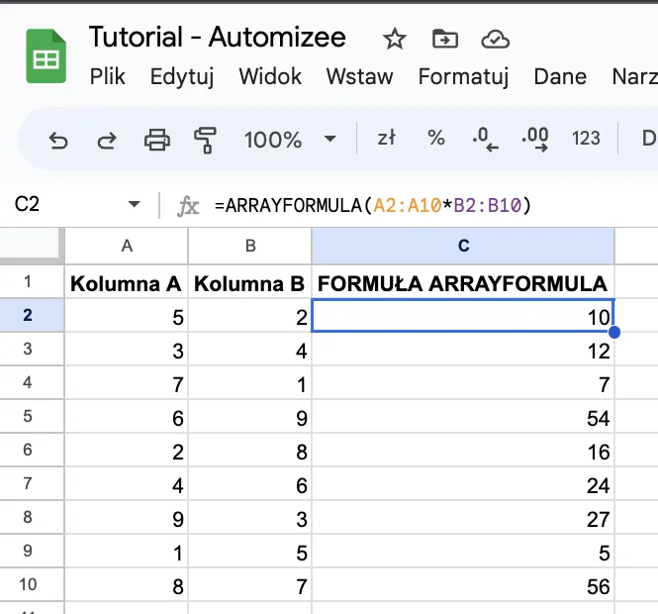Image resolution: width=658 pixels, height=614 pixels.
Task: Select row 10 header
Action: click(x=32, y=584)
